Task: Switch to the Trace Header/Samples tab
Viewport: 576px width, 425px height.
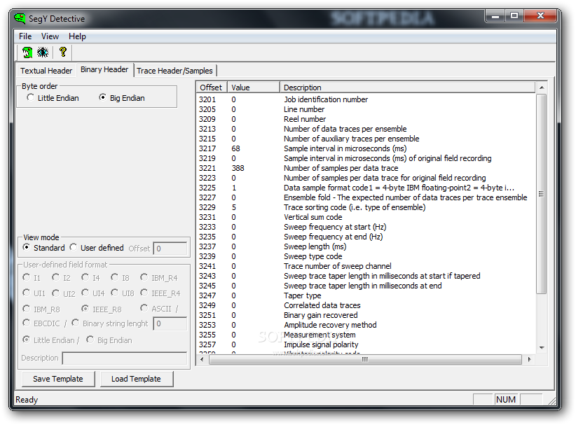Action: tap(174, 71)
